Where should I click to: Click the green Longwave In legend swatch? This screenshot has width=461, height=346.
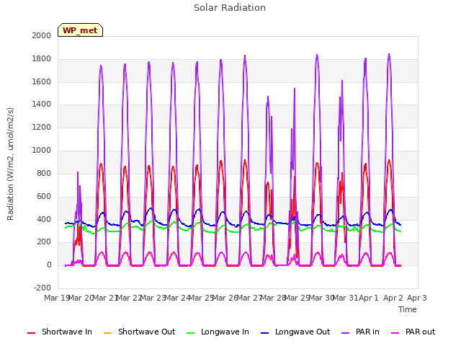pos(191,333)
